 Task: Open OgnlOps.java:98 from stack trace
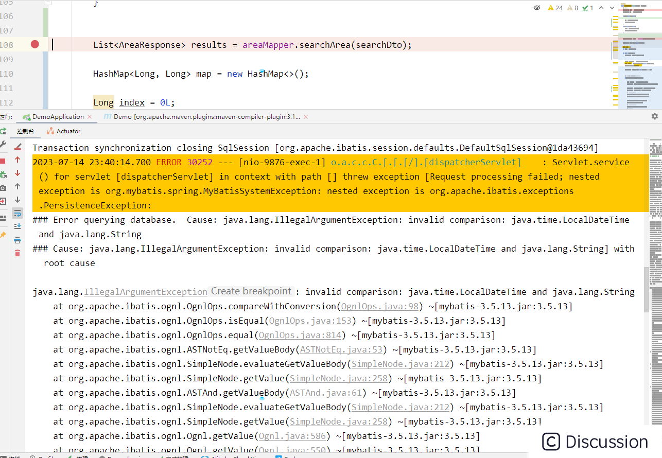pos(379,306)
